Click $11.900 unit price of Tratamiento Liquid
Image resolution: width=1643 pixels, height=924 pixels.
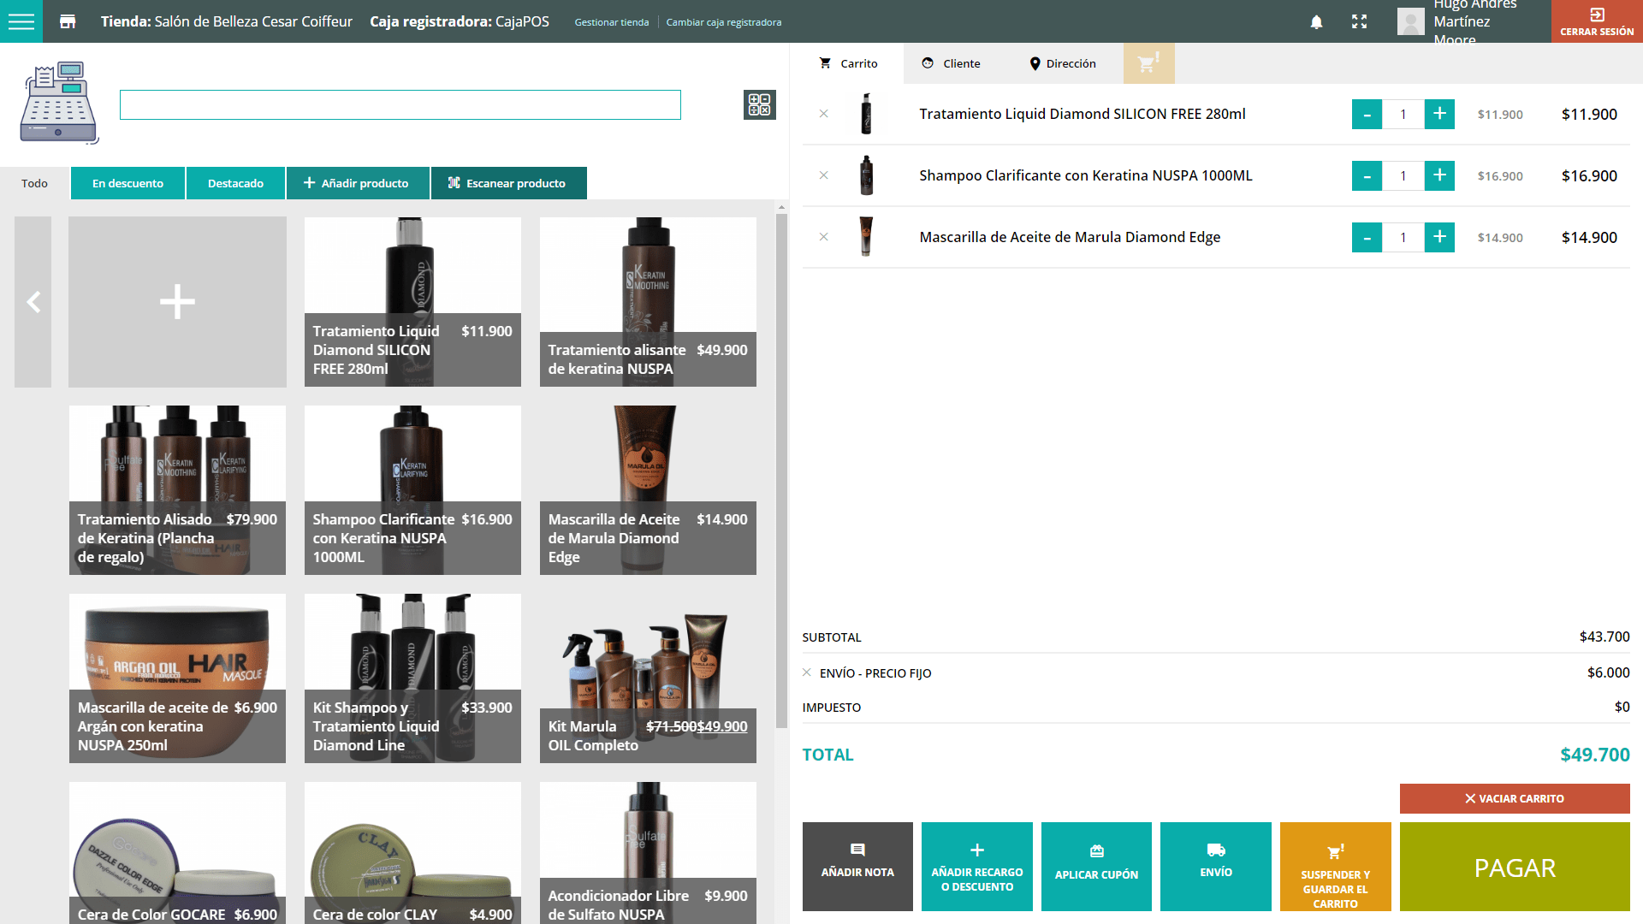[x=1499, y=115]
